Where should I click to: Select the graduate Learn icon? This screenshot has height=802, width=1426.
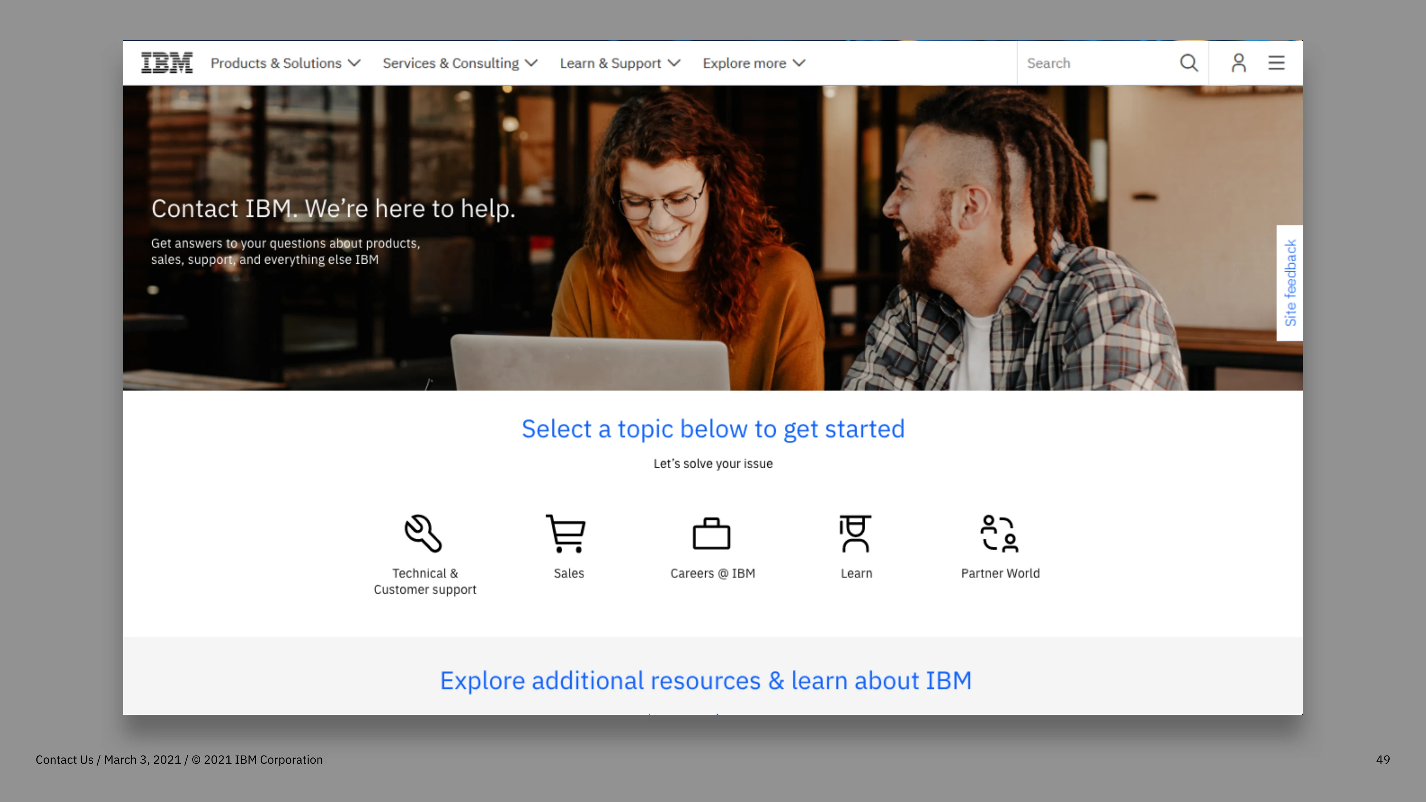855,534
